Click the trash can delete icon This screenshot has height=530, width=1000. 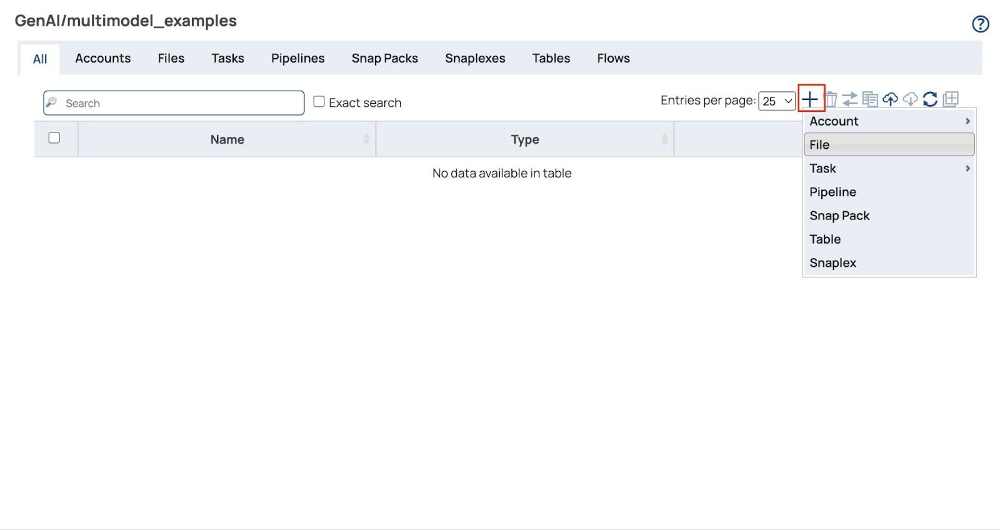pyautogui.click(x=831, y=99)
